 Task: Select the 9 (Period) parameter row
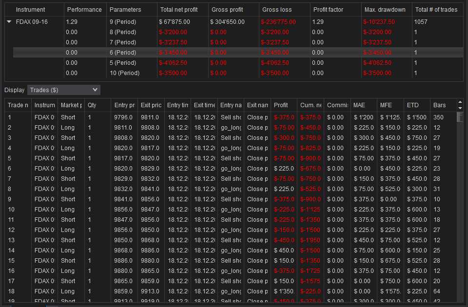238,22
